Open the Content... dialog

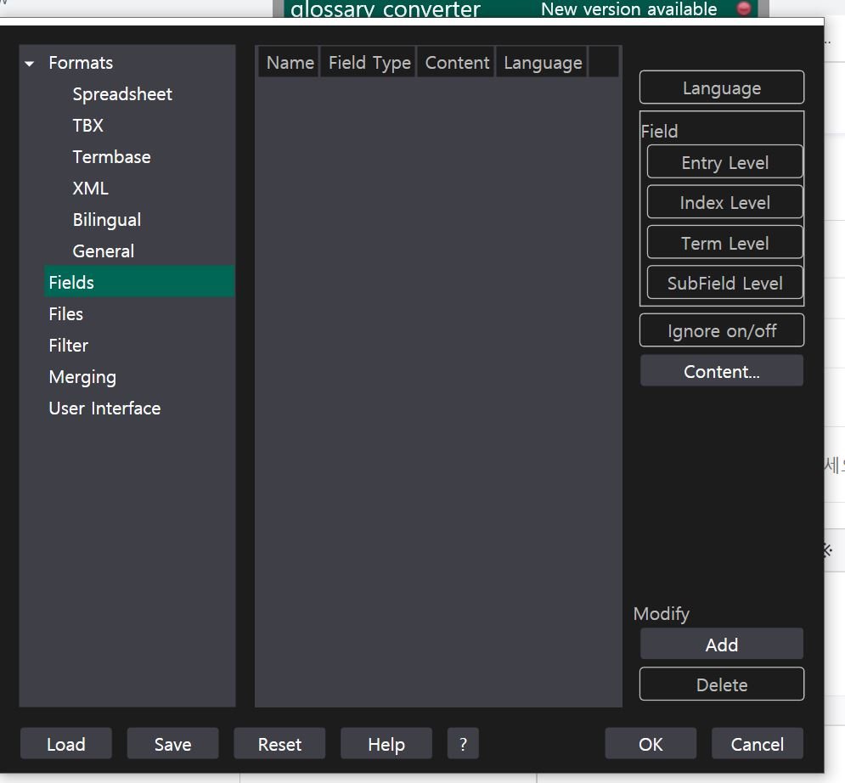point(721,372)
